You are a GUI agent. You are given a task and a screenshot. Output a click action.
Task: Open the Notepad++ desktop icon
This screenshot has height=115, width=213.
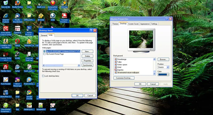[41, 107]
